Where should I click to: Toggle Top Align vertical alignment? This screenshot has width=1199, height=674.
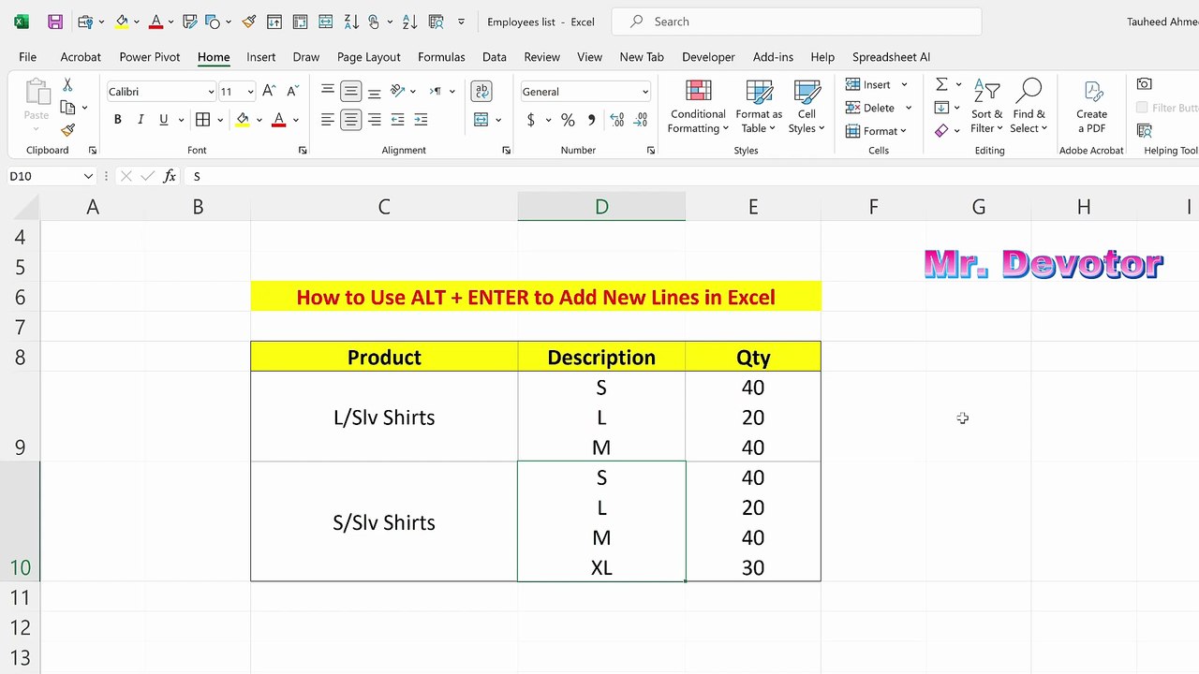[x=327, y=91]
